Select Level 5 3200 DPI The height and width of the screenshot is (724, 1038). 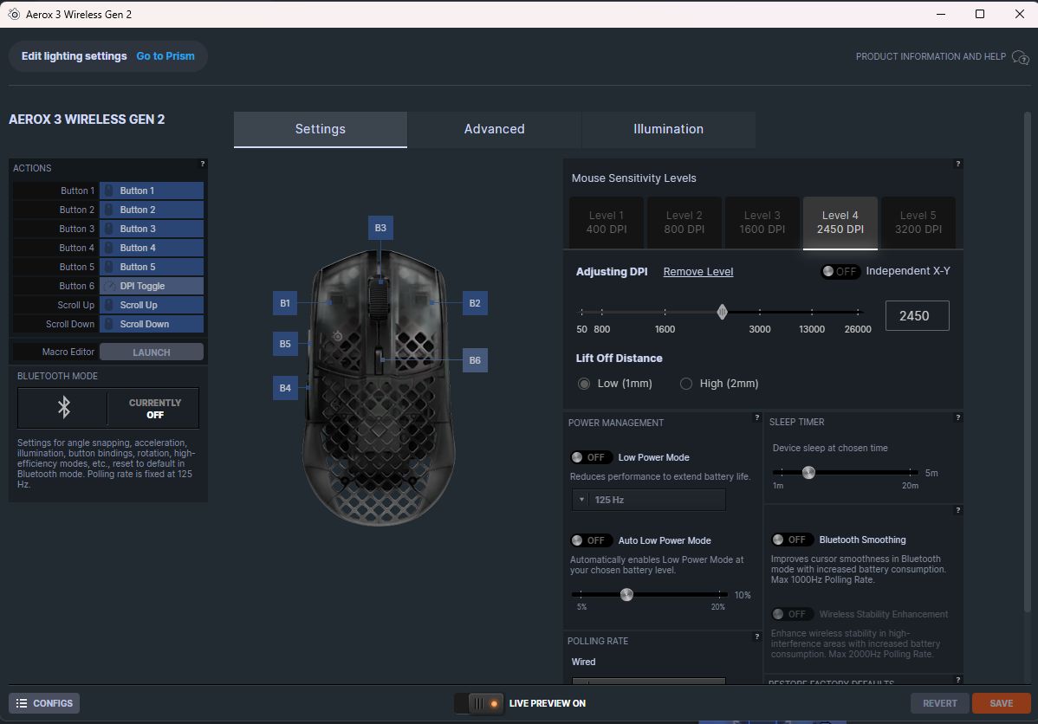(x=918, y=223)
